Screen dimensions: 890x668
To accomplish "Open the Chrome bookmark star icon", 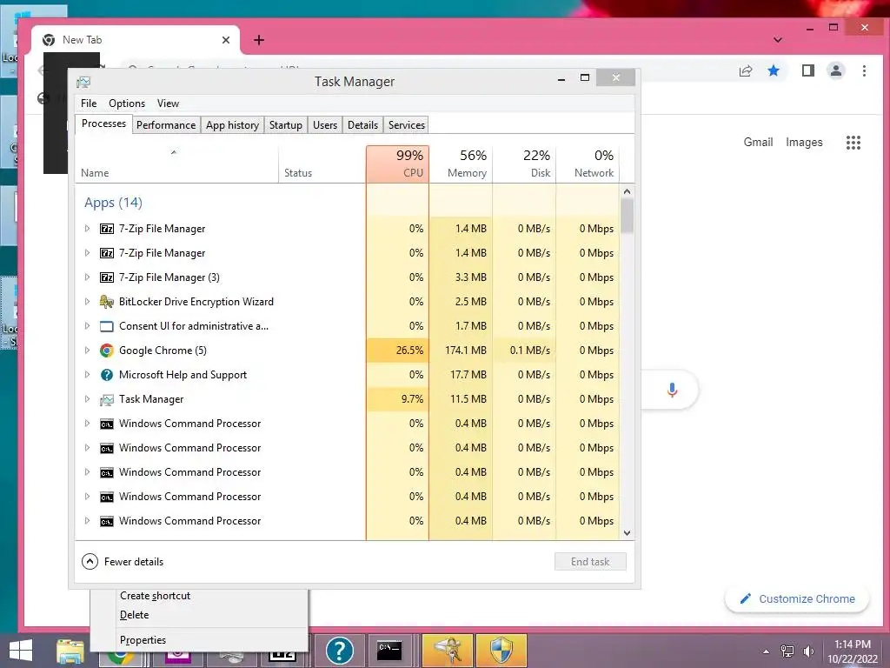I will 773,70.
